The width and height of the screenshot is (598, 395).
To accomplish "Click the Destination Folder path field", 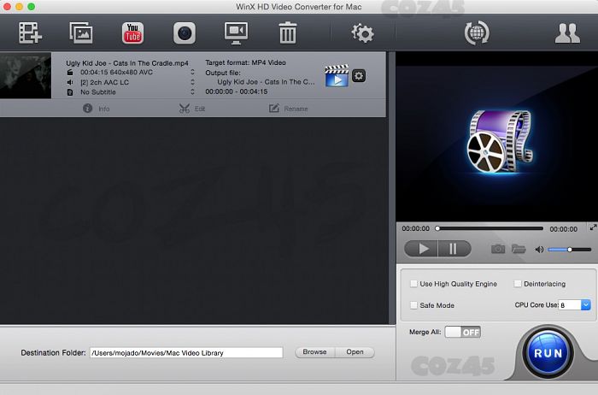I will tap(186, 352).
